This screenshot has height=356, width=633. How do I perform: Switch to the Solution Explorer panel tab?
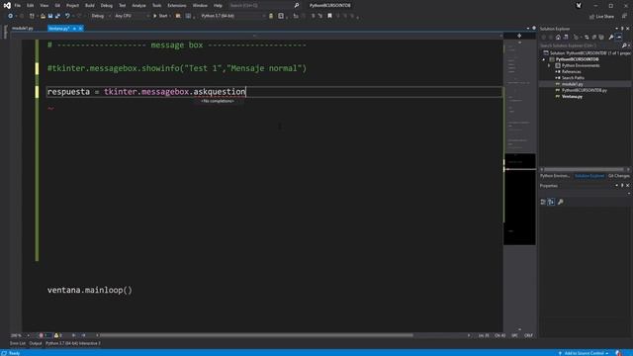(589, 176)
